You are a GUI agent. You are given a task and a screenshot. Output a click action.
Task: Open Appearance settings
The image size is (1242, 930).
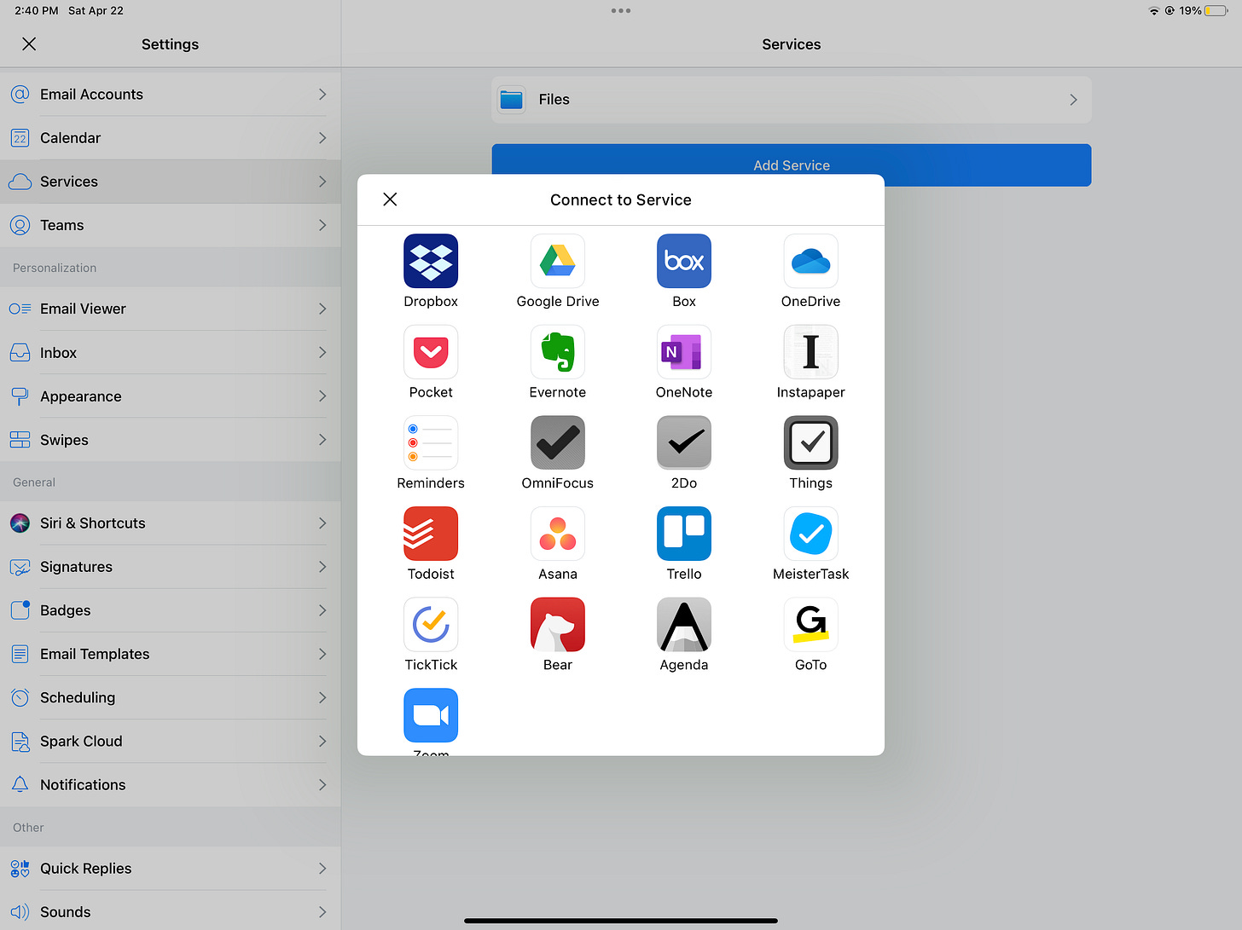pyautogui.click(x=171, y=396)
